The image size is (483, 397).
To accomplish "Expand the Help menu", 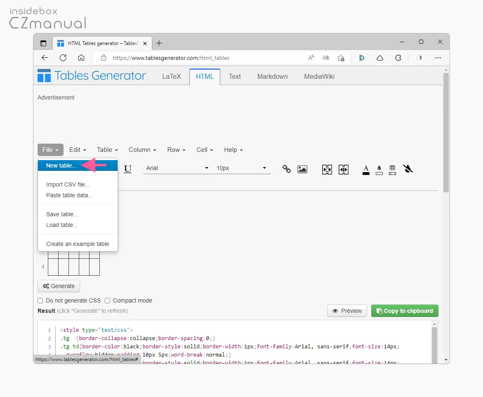I will coord(233,150).
